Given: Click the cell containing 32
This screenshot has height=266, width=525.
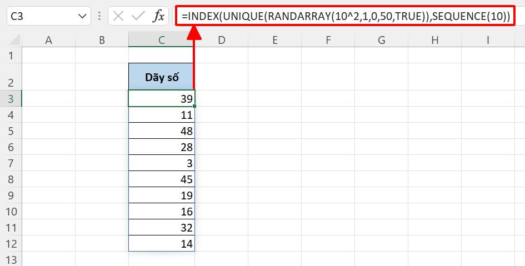Looking at the screenshot, I should pyautogui.click(x=162, y=227).
